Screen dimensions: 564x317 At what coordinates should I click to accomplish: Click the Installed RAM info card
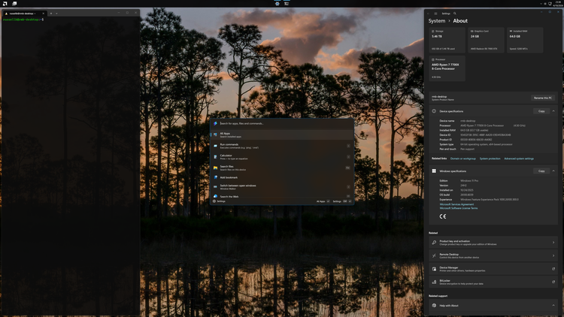(525, 40)
